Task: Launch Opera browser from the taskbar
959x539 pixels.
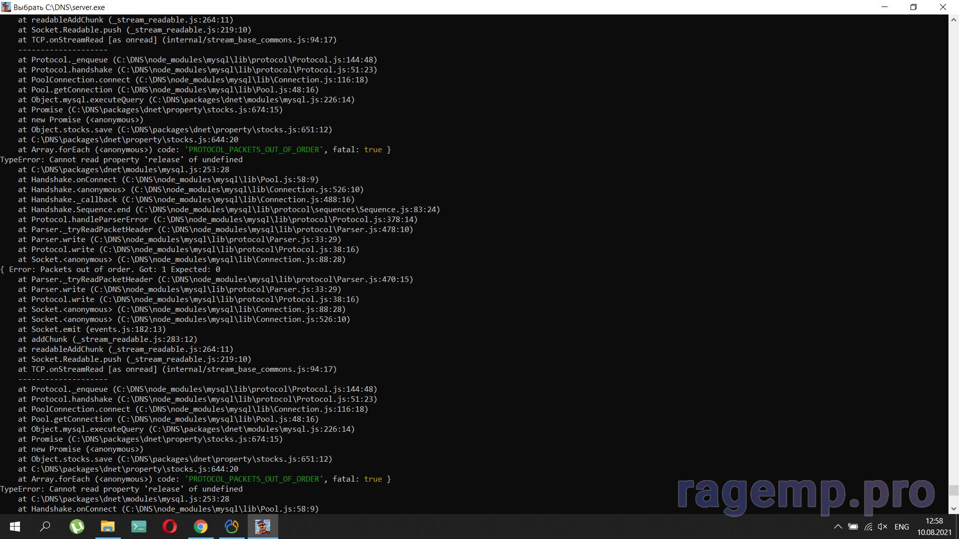Action: coord(170,527)
